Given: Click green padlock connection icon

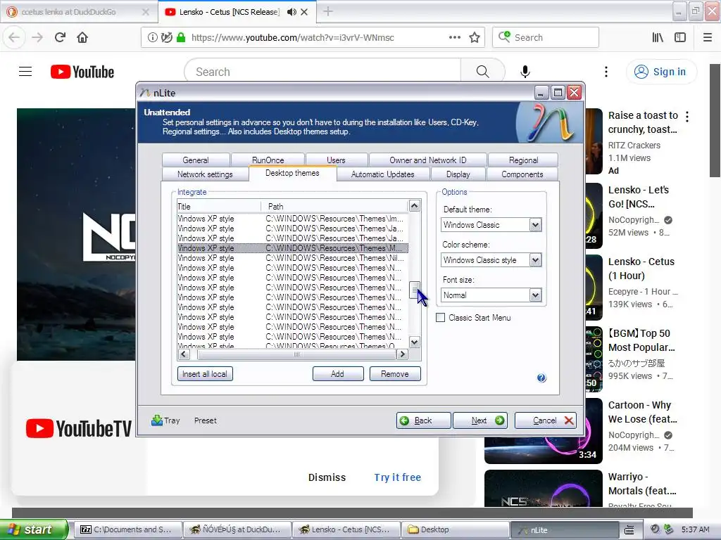Looking at the screenshot, I should [181, 37].
